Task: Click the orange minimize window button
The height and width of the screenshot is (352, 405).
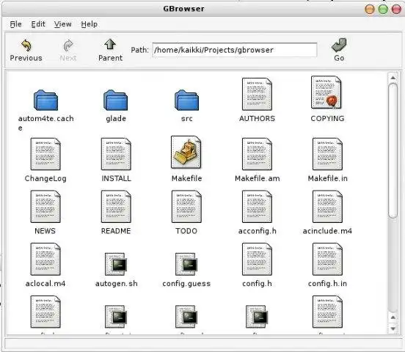Action: point(370,10)
